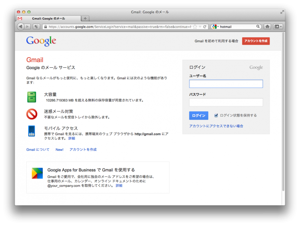Screen dimensions: 300x226
Task: Click the blue mobile phone icon
Action: click(x=31, y=131)
